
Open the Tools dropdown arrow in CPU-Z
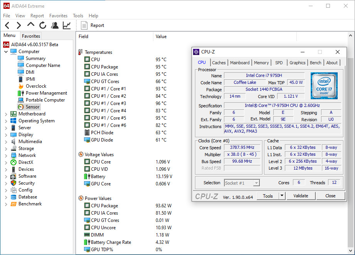tap(282, 196)
